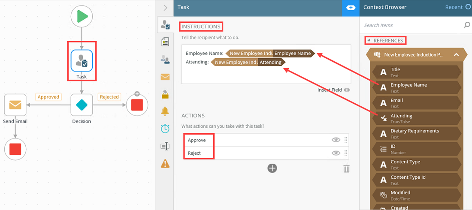Select the Approve action row

[x=265, y=140]
